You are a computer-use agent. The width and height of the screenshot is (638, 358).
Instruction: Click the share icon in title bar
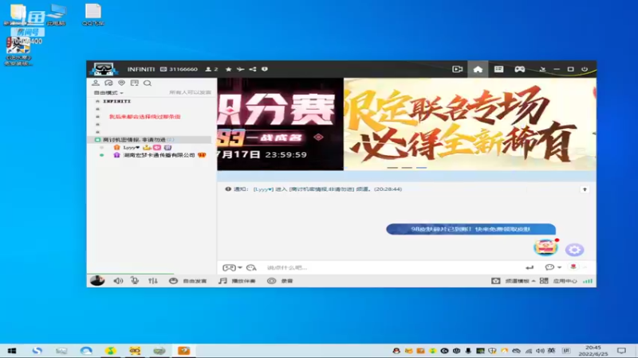click(x=253, y=69)
